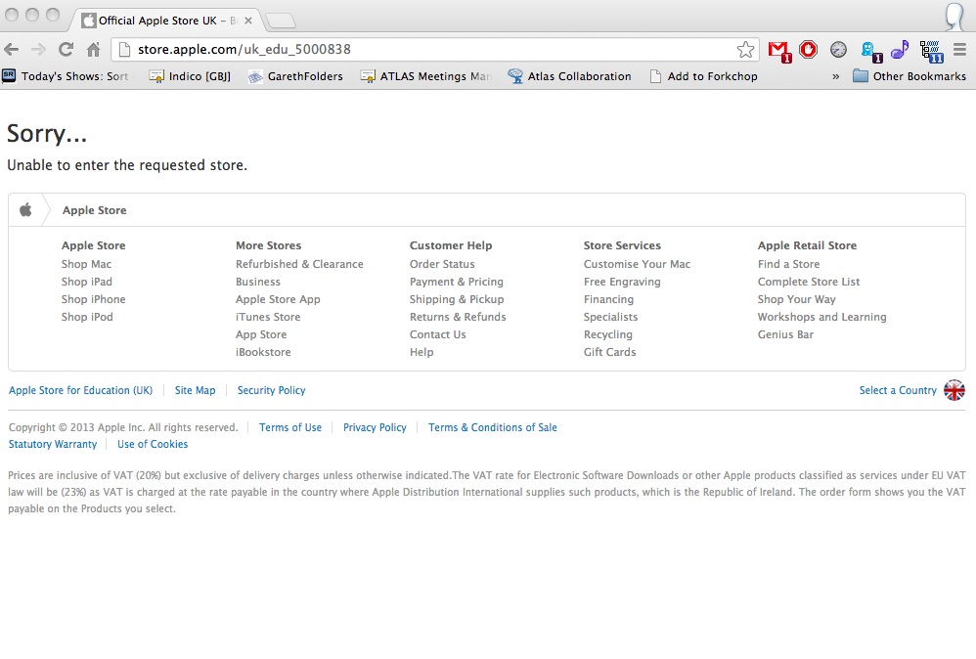This screenshot has width=976, height=659.
Task: Open Terms & Conditions of Sale link
Action: [x=492, y=427]
